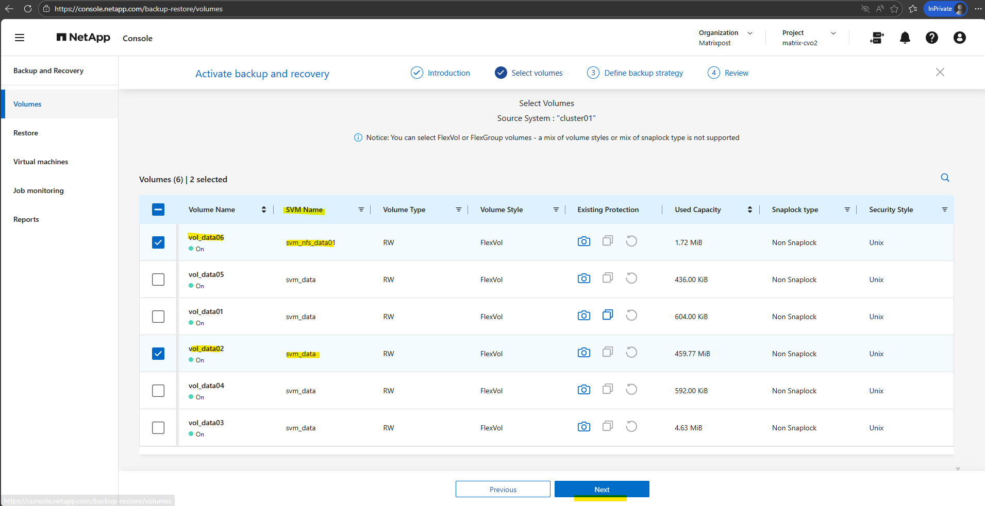Open the volumes search magnifier icon

pyautogui.click(x=945, y=178)
